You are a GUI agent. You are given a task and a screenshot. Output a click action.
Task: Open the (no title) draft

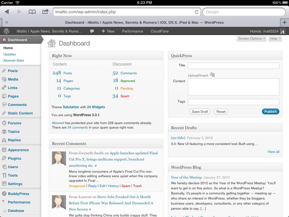point(178,138)
